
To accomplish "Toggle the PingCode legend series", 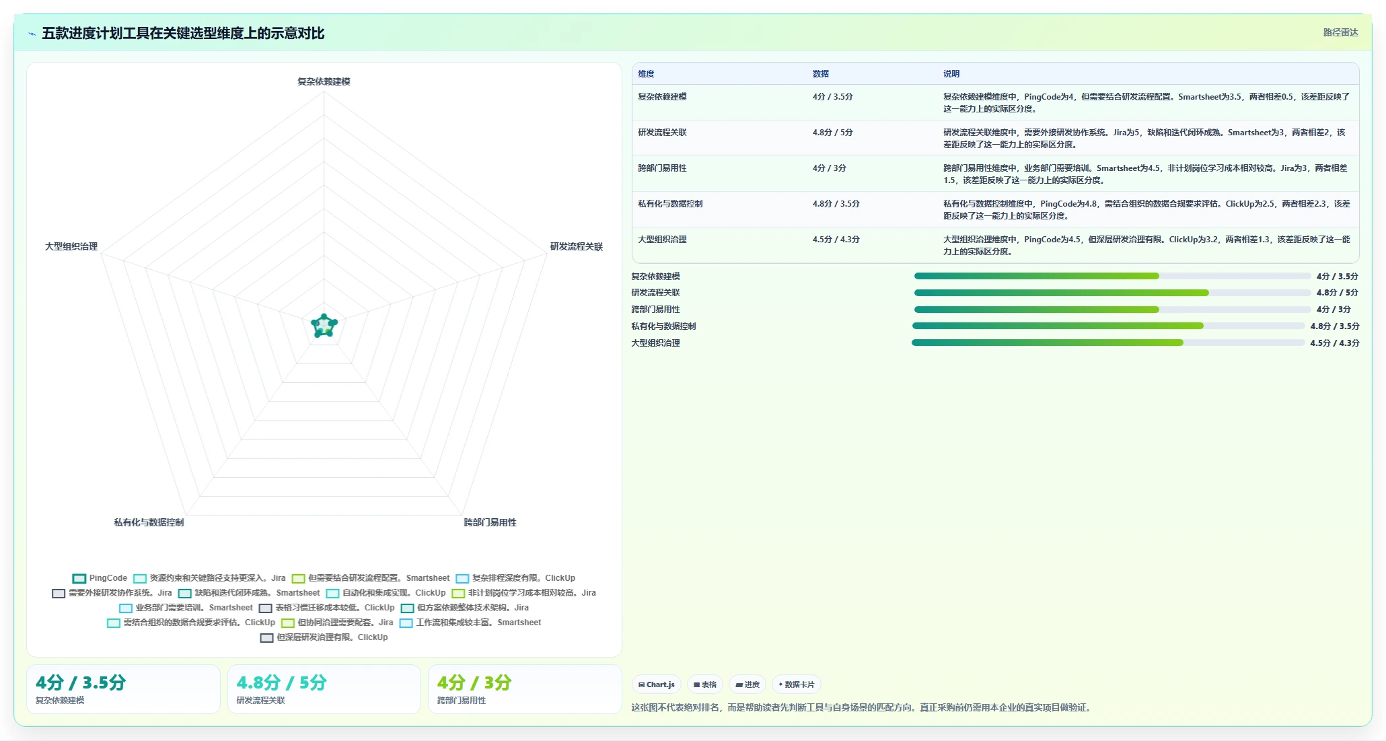I will (100, 578).
